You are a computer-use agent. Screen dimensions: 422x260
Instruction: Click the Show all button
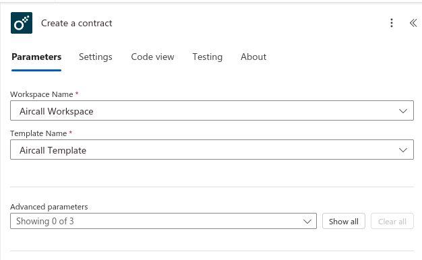(x=344, y=222)
